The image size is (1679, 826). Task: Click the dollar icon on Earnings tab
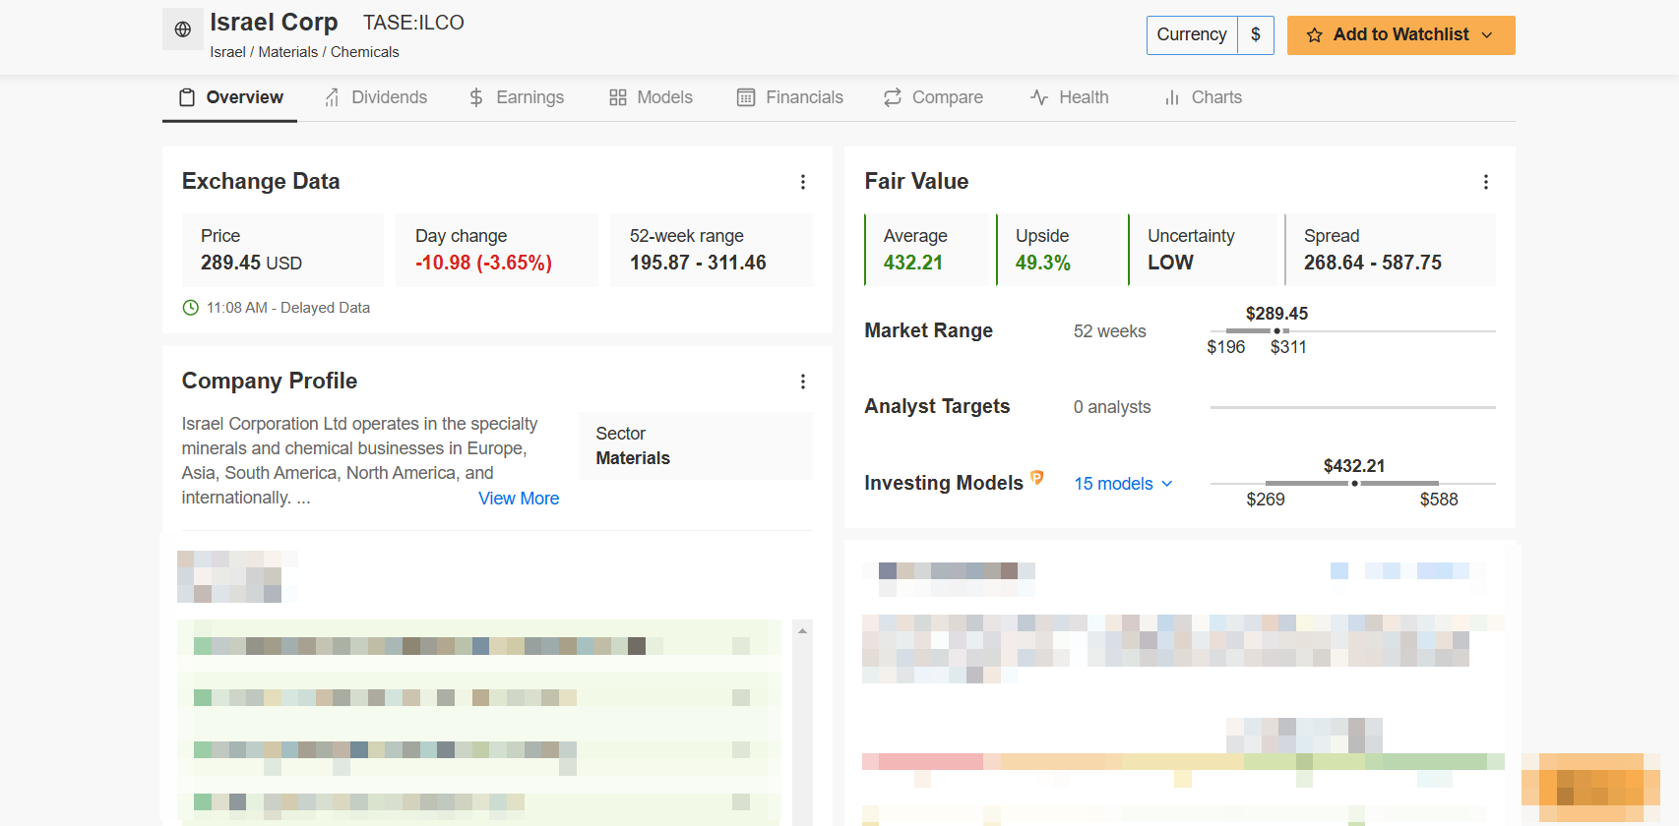(x=476, y=97)
